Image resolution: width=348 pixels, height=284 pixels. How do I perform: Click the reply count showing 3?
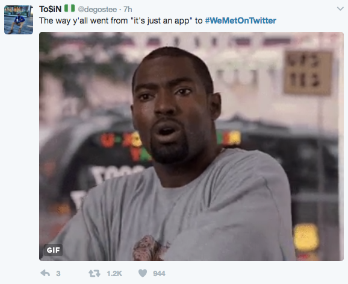[x=58, y=274]
